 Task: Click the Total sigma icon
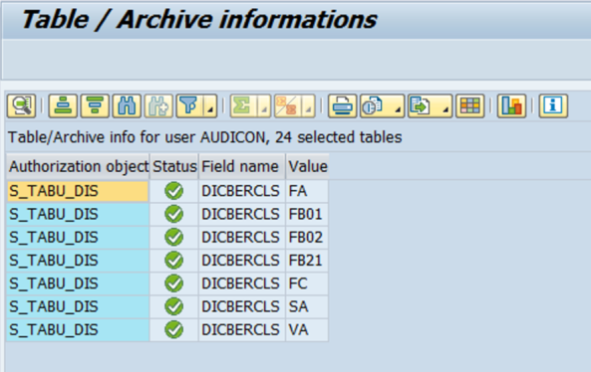tap(243, 105)
